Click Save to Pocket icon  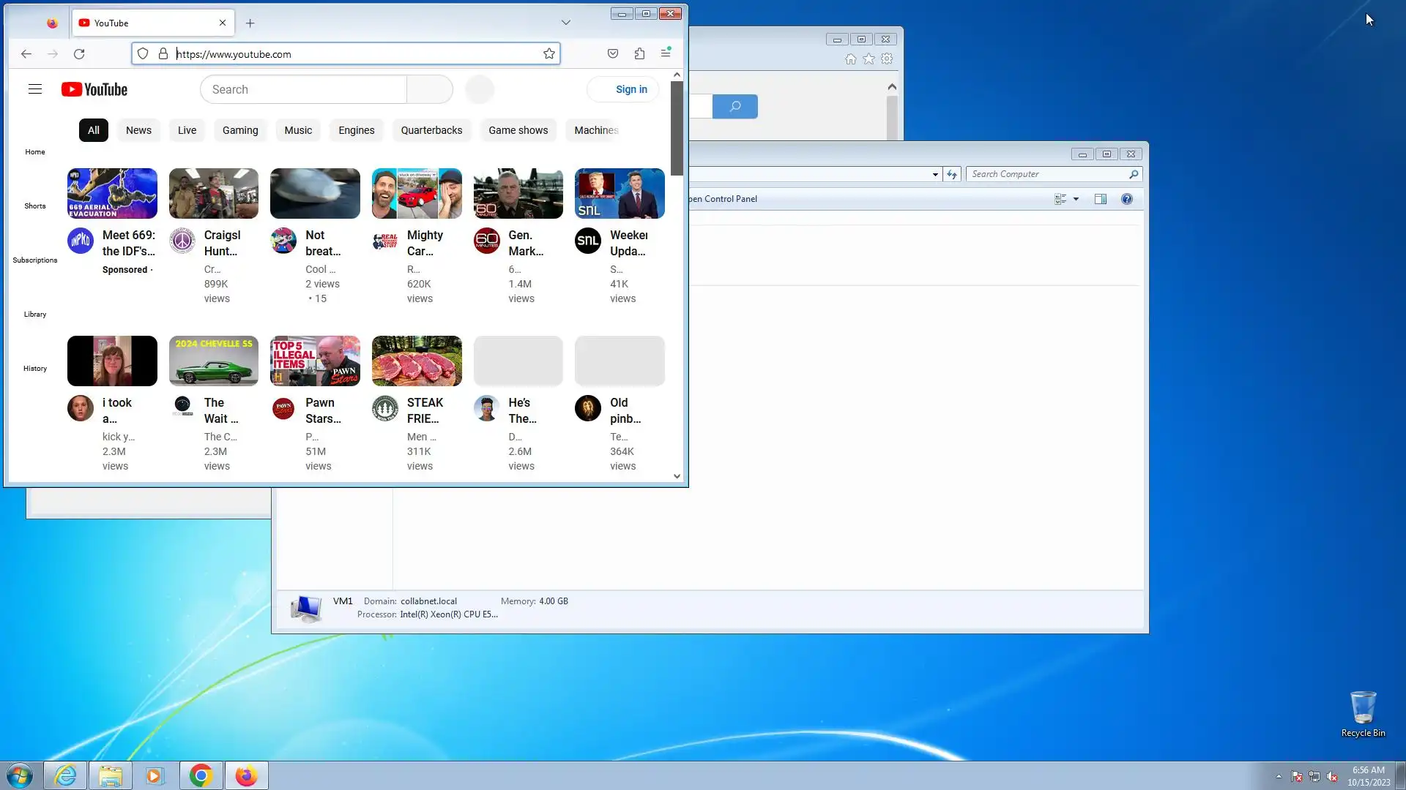click(x=613, y=53)
